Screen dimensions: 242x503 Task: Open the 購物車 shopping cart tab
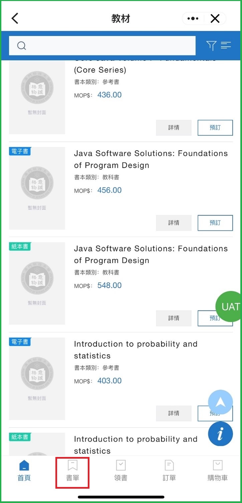click(x=218, y=470)
